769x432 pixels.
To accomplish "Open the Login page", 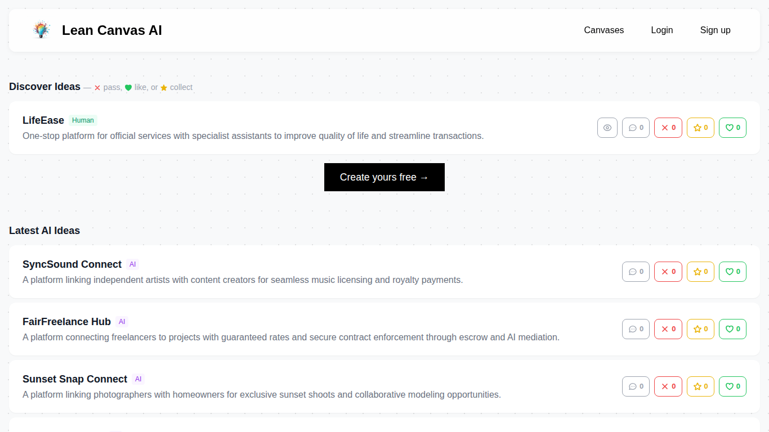I will tap(661, 30).
